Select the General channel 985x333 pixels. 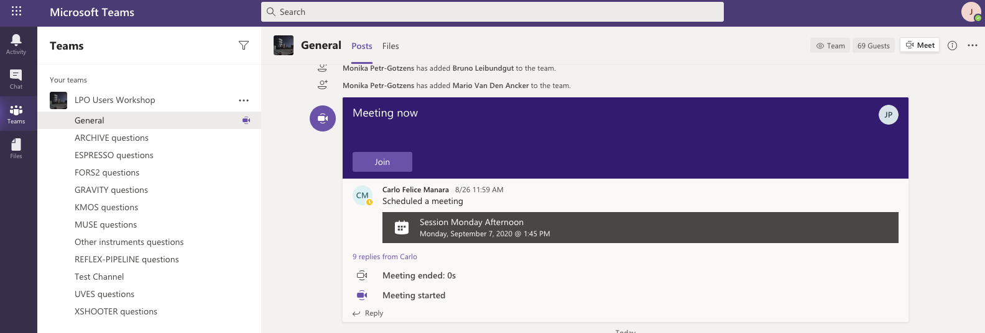[149, 120]
